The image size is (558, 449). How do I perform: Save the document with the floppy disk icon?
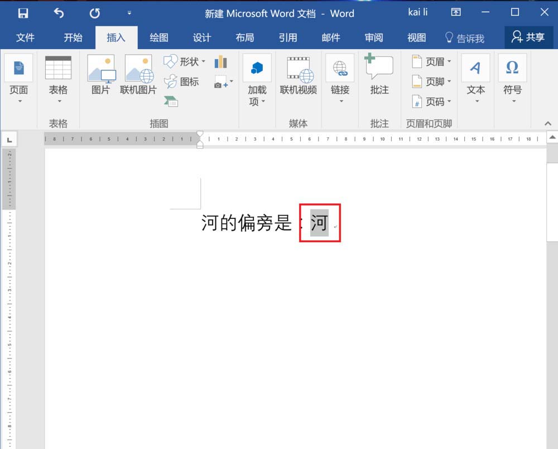point(23,13)
